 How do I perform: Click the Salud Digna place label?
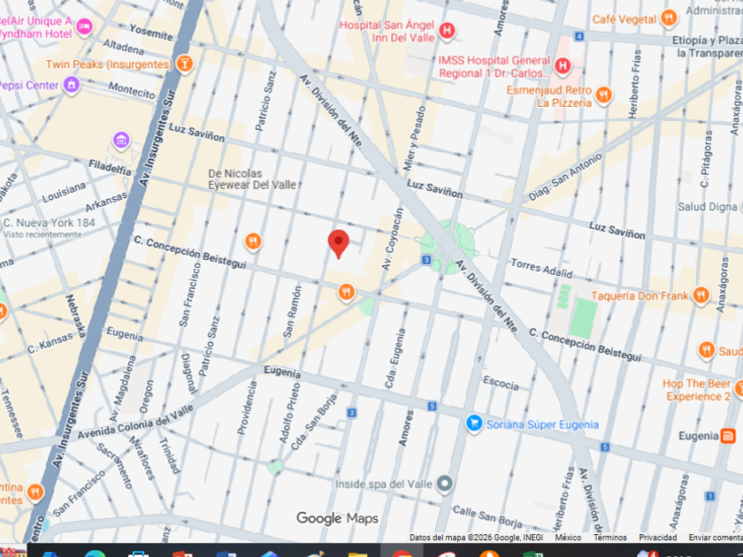tap(708, 207)
